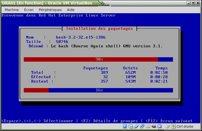Click the package size value 5074k
The height and width of the screenshot is (131, 202).
pyautogui.click(x=62, y=42)
